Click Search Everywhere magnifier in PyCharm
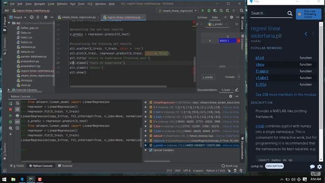The image size is (325, 183). 242,11
